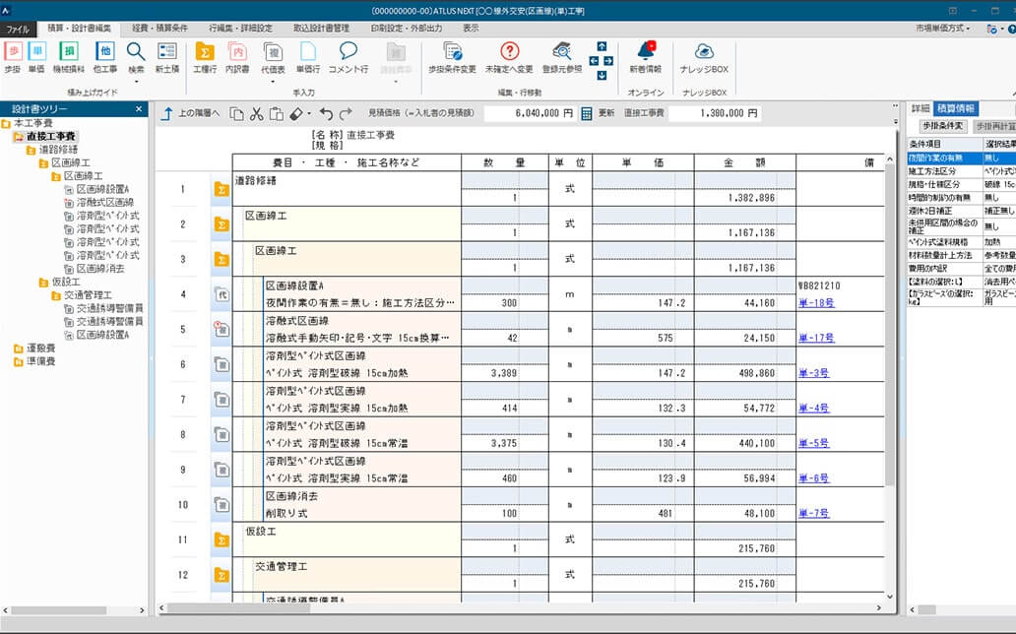1016x634 pixels.
Task: Move row up with the up arrow
Action: (602, 46)
